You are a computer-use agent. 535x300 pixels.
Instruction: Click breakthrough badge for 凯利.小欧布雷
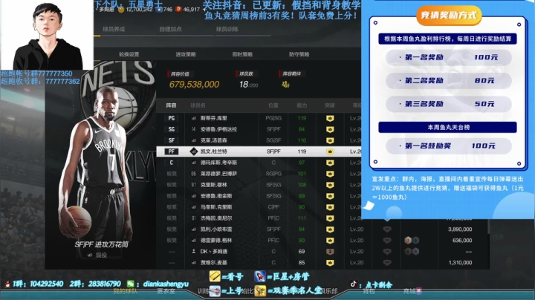point(330,229)
